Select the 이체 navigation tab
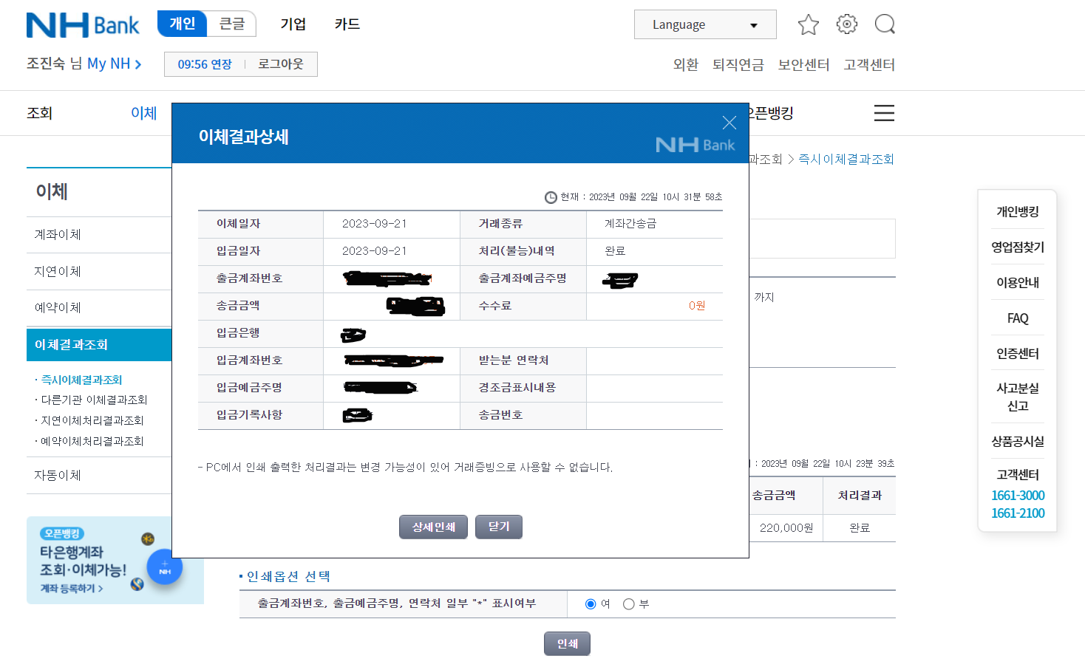This screenshot has width=1085, height=667. click(x=143, y=113)
